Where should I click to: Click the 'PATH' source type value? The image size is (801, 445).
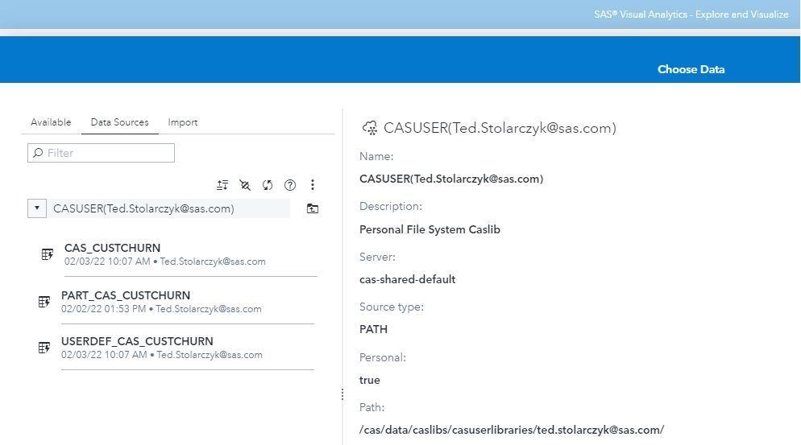click(373, 330)
